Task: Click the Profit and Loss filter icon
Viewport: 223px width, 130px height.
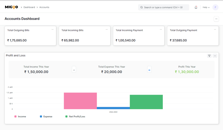Action: [x=209, y=56]
